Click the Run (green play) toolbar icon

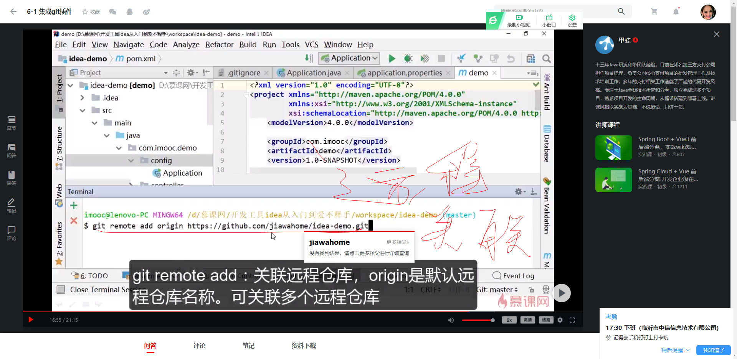(392, 58)
